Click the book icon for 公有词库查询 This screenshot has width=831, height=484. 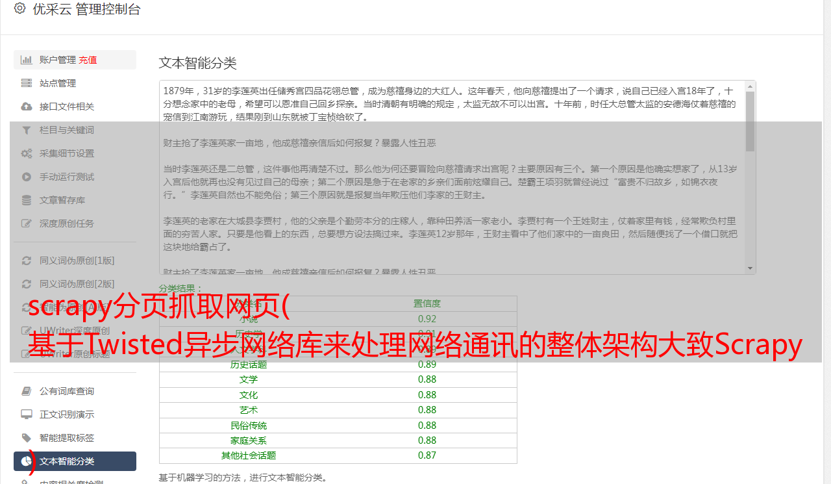(x=27, y=391)
